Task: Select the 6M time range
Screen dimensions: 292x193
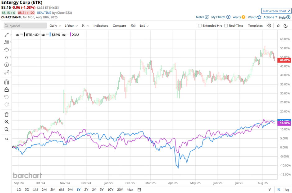Action: (62, 190)
